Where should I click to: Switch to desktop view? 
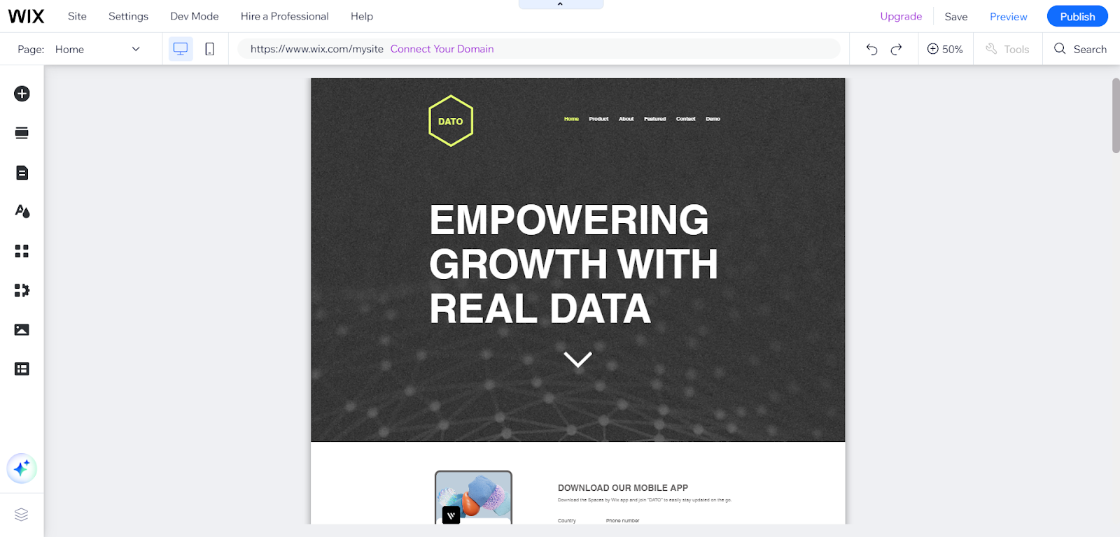(x=181, y=49)
